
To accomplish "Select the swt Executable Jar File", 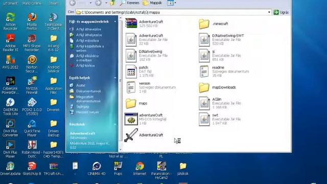I will [x=220, y=119].
